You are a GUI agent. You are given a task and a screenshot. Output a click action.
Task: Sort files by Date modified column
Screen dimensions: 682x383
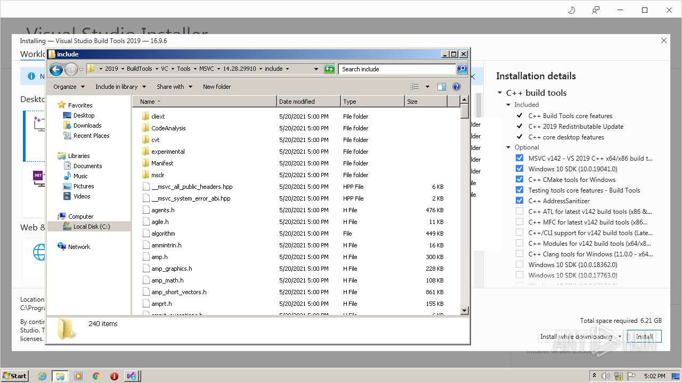click(308, 102)
